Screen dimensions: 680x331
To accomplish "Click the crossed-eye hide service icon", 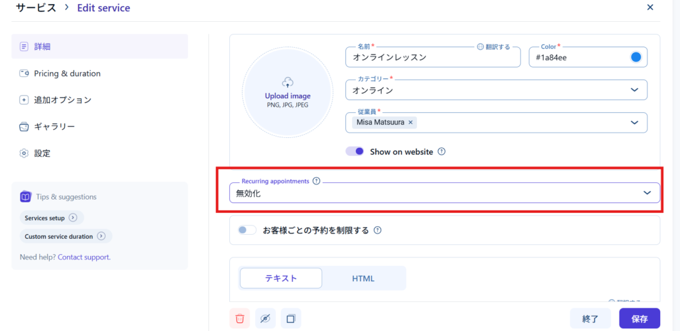I will click(x=265, y=318).
